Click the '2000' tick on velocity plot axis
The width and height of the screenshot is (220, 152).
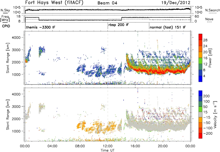pyautogui.click(x=16, y=119)
